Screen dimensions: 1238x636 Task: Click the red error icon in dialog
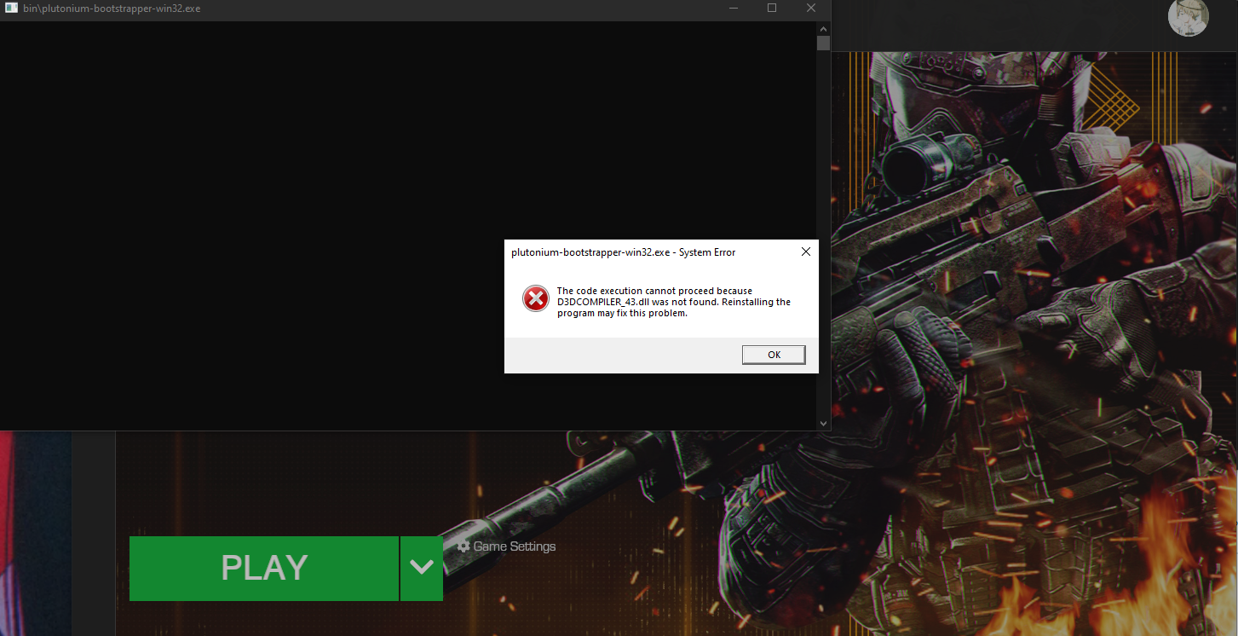click(x=535, y=298)
